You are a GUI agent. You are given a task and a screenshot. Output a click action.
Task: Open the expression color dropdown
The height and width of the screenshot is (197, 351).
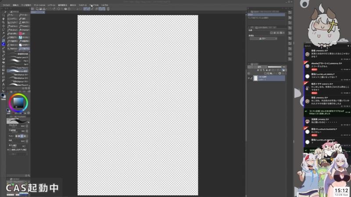(263, 39)
